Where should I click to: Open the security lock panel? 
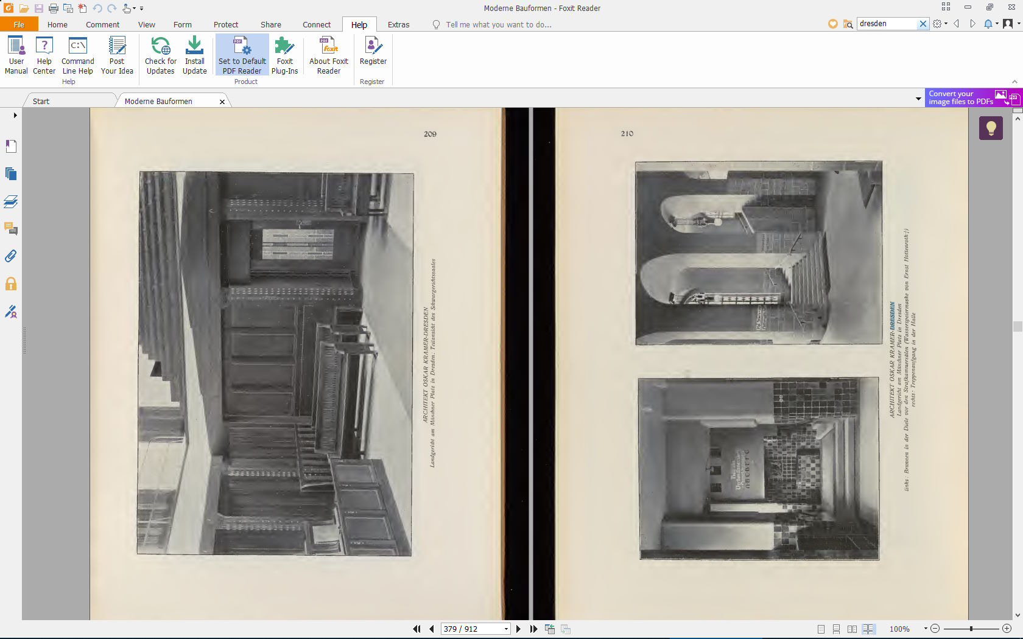click(11, 284)
